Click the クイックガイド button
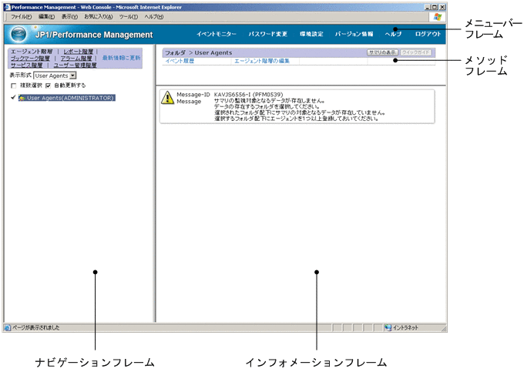 coord(415,52)
